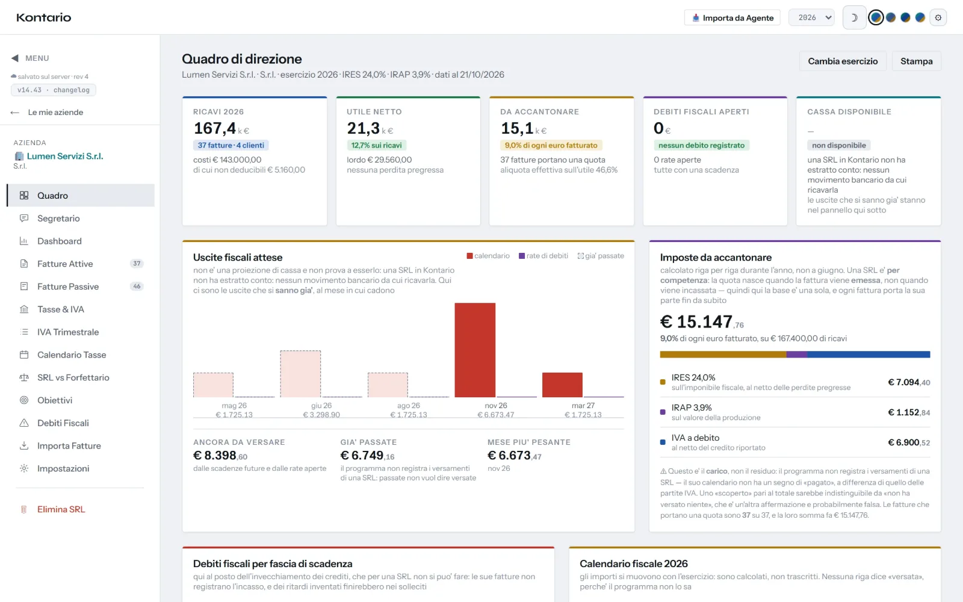Screen dimensions: 963x602
Task: Click the IVA Trimestrale list icon
Action: (x=24, y=332)
